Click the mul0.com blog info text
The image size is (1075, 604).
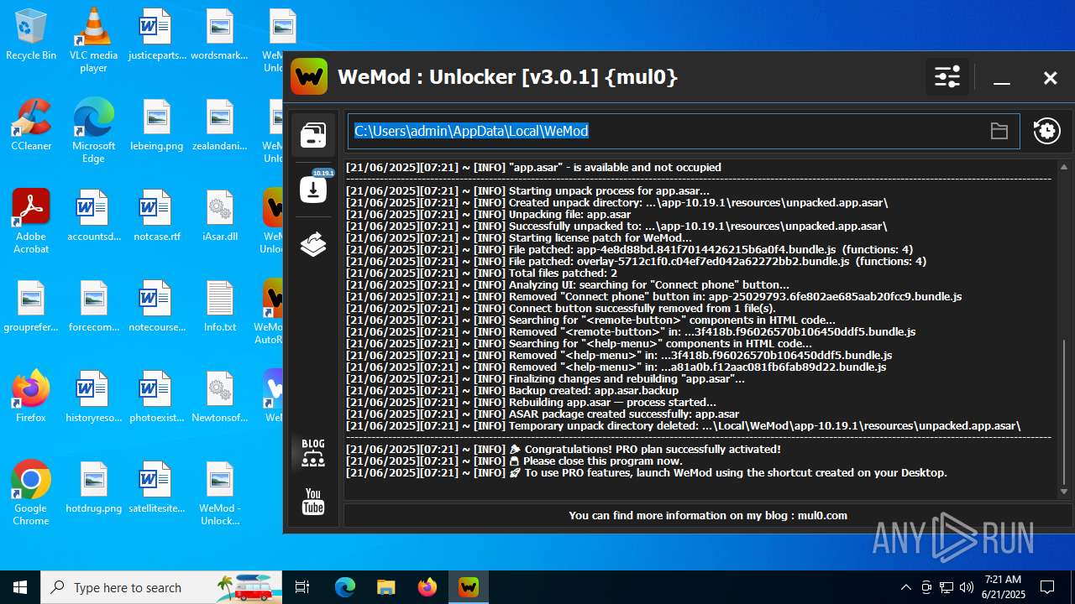707,515
